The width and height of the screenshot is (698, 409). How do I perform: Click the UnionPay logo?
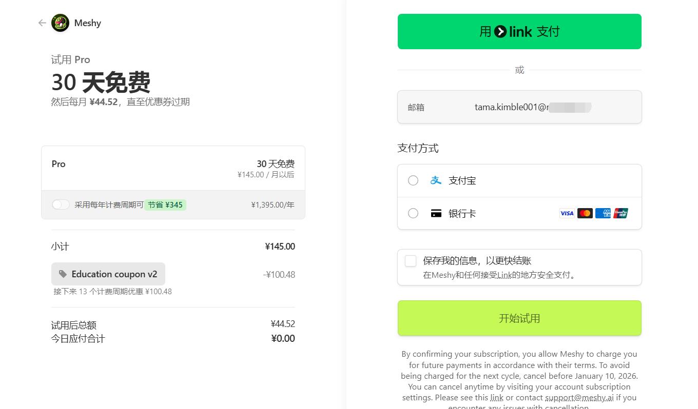pyautogui.click(x=621, y=213)
